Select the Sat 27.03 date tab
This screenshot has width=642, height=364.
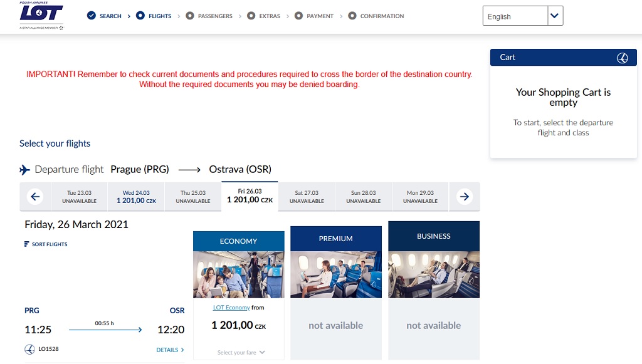click(x=307, y=197)
